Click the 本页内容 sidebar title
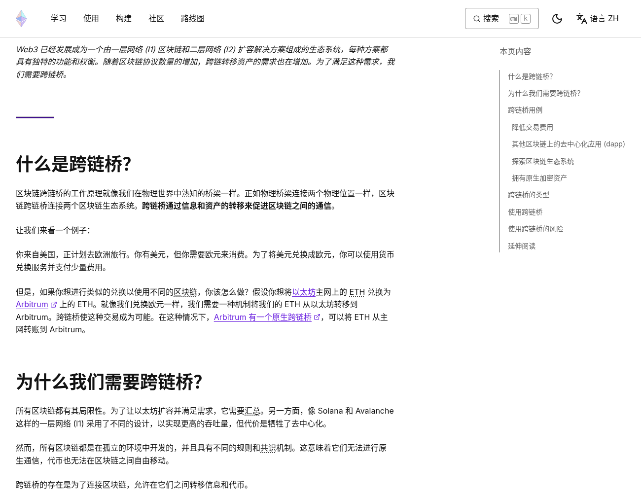Viewport: 641px width, 493px height. pos(515,51)
